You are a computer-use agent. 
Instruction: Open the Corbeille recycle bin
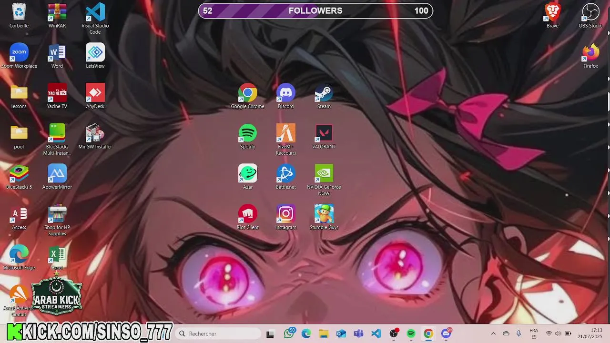19,16
